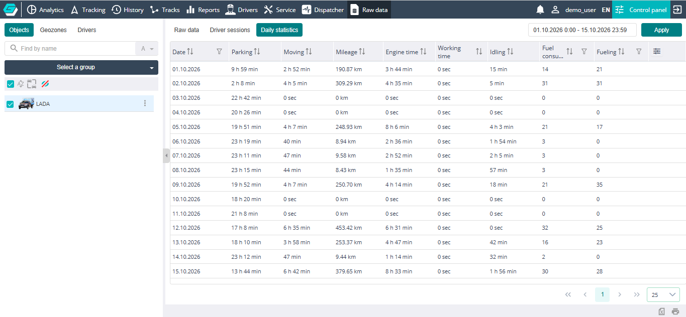Go to the first page of results
686x317 pixels.
tap(568, 295)
